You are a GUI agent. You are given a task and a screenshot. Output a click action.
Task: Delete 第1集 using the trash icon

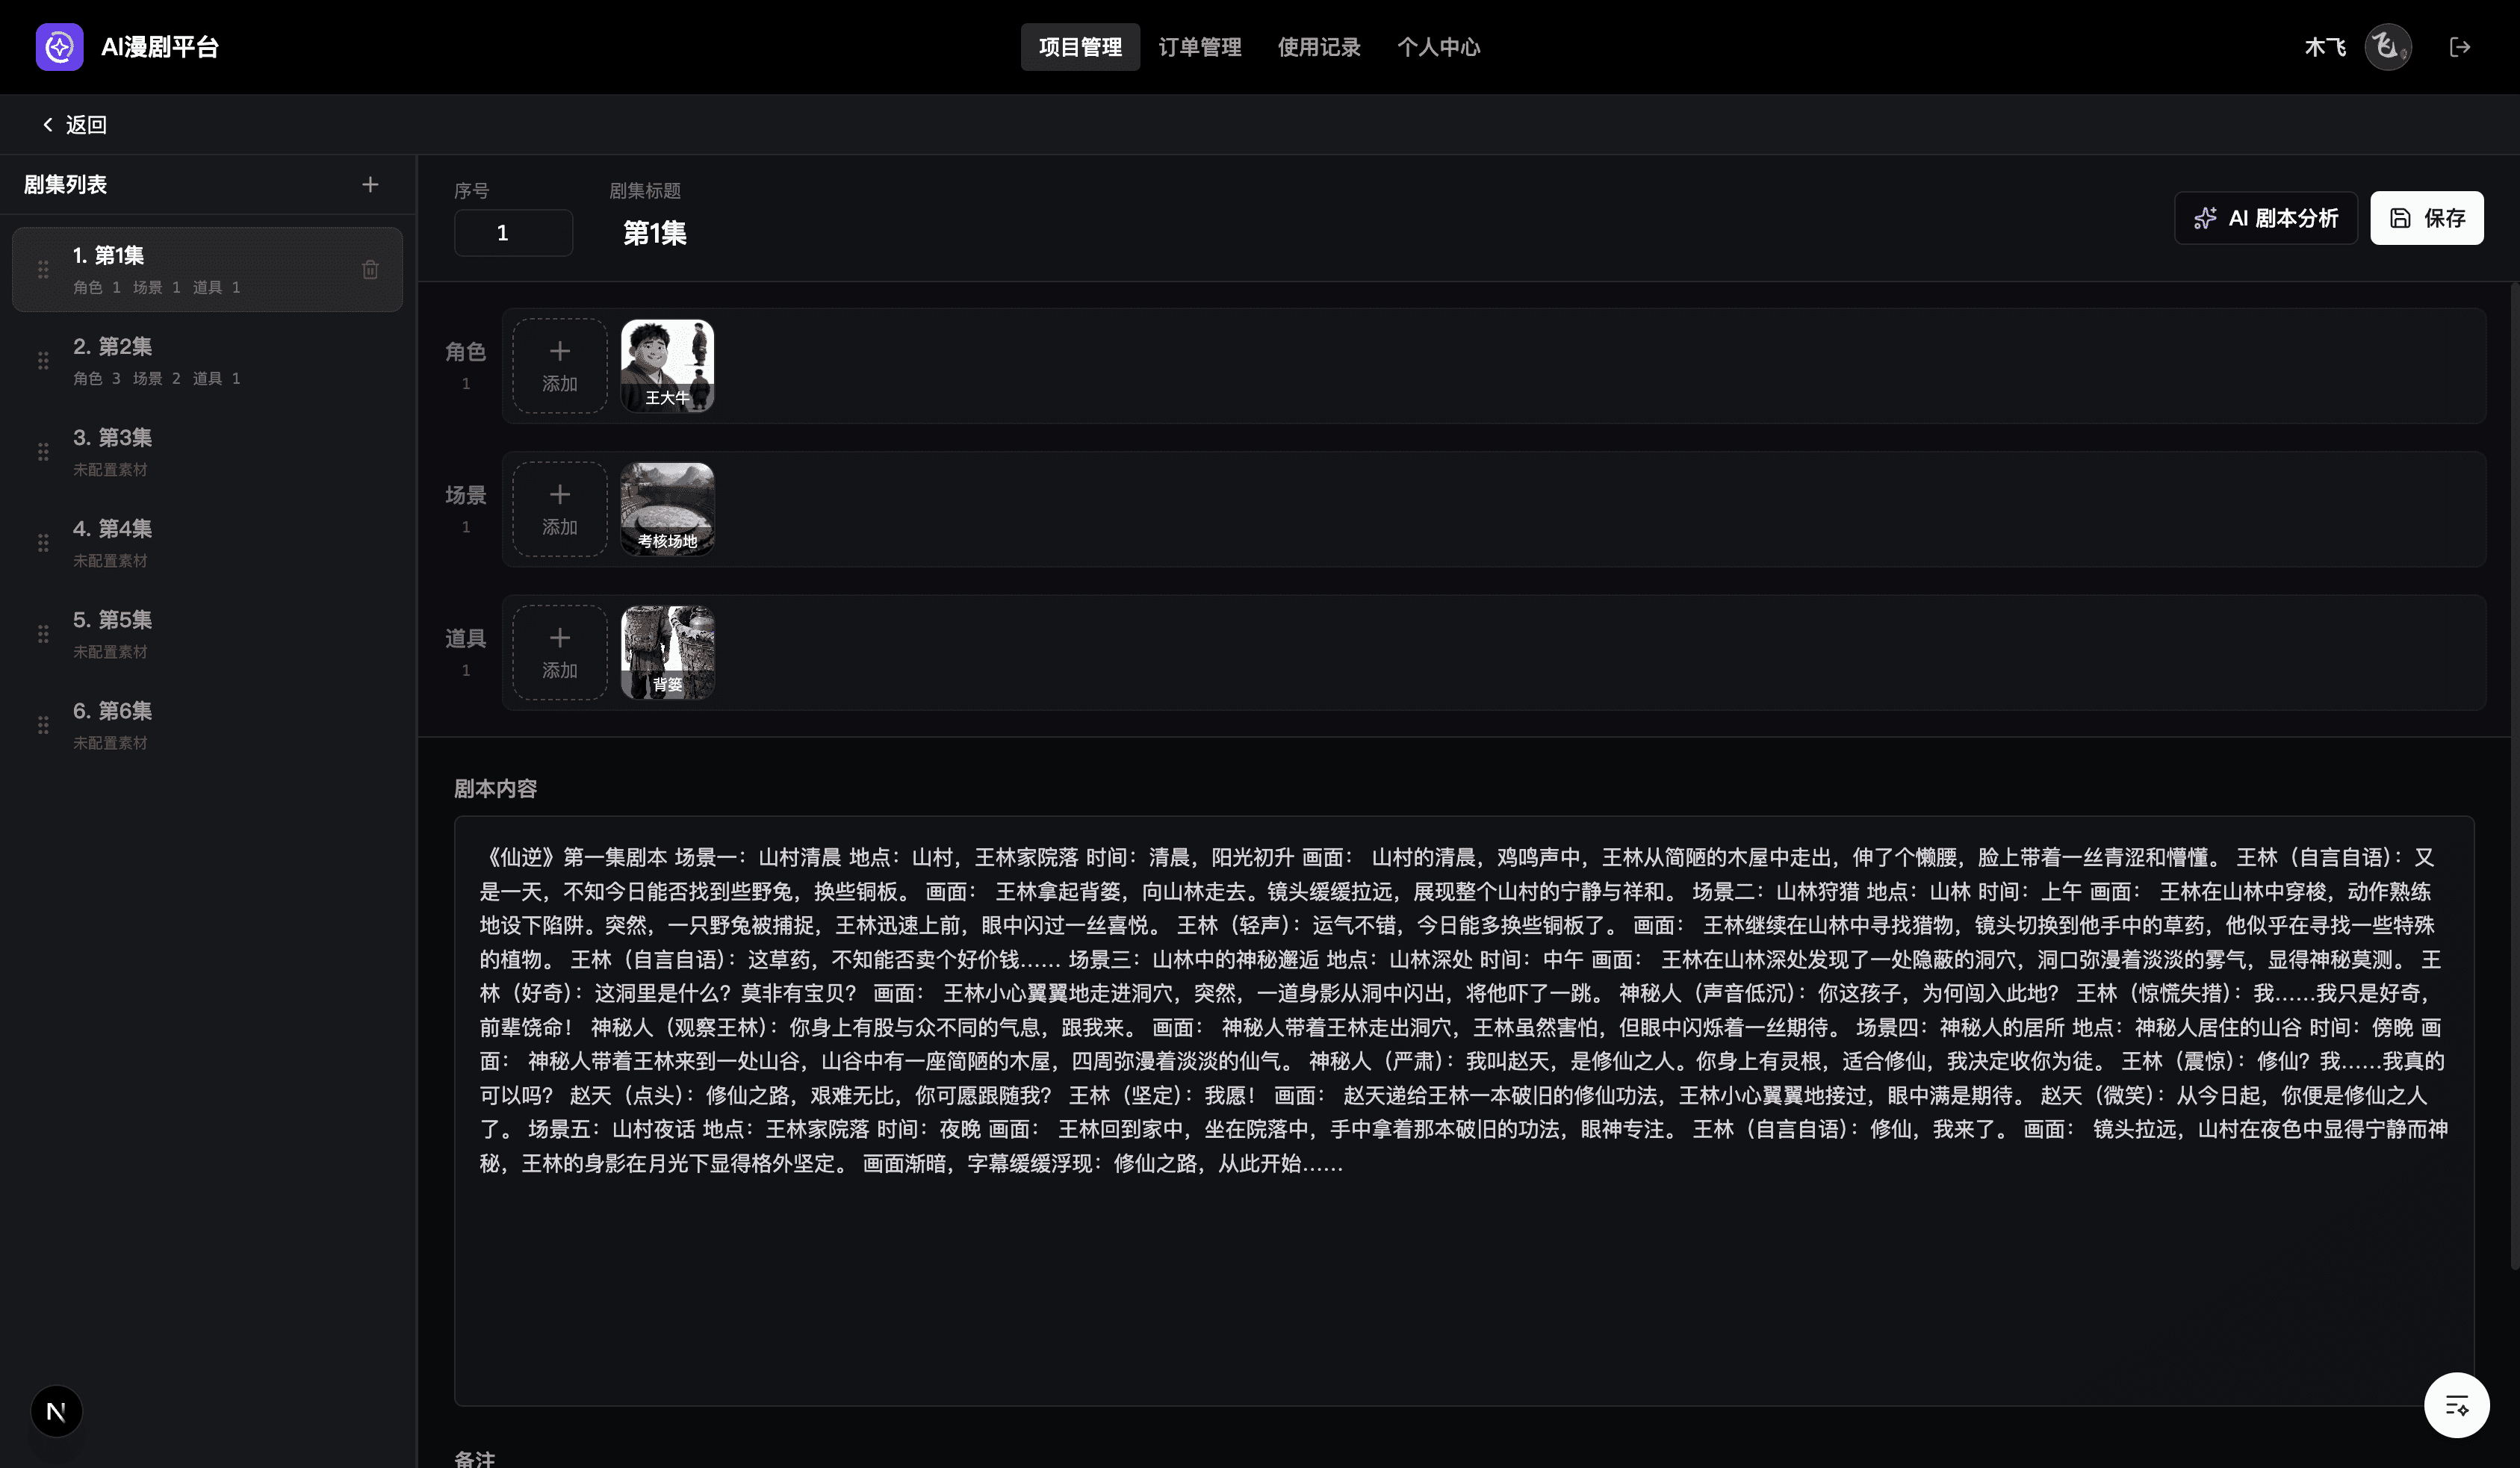point(370,269)
